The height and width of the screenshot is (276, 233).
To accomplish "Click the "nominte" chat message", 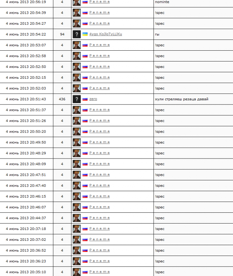I will pos(162,2).
